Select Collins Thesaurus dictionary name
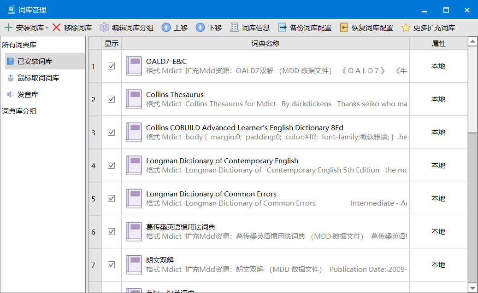The width and height of the screenshot is (478, 293). point(175,95)
